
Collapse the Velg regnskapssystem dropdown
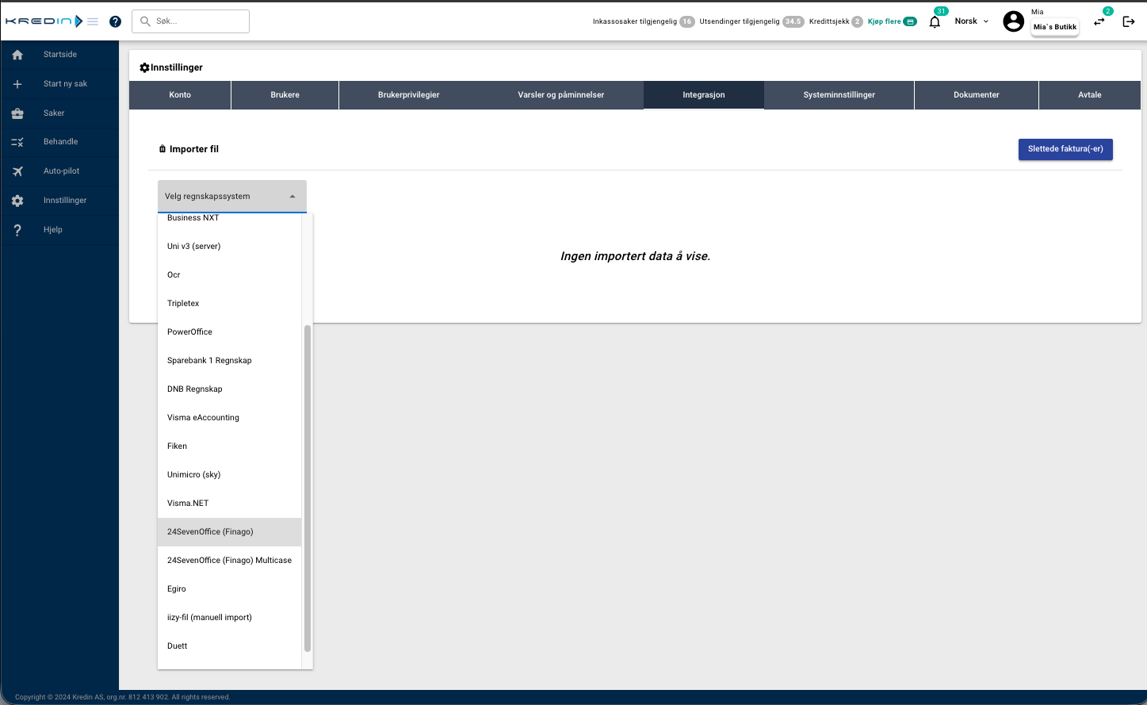(x=232, y=196)
